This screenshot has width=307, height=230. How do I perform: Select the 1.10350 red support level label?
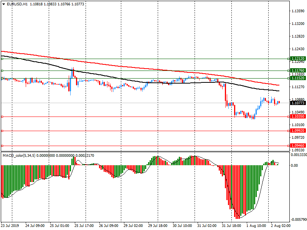(298, 117)
